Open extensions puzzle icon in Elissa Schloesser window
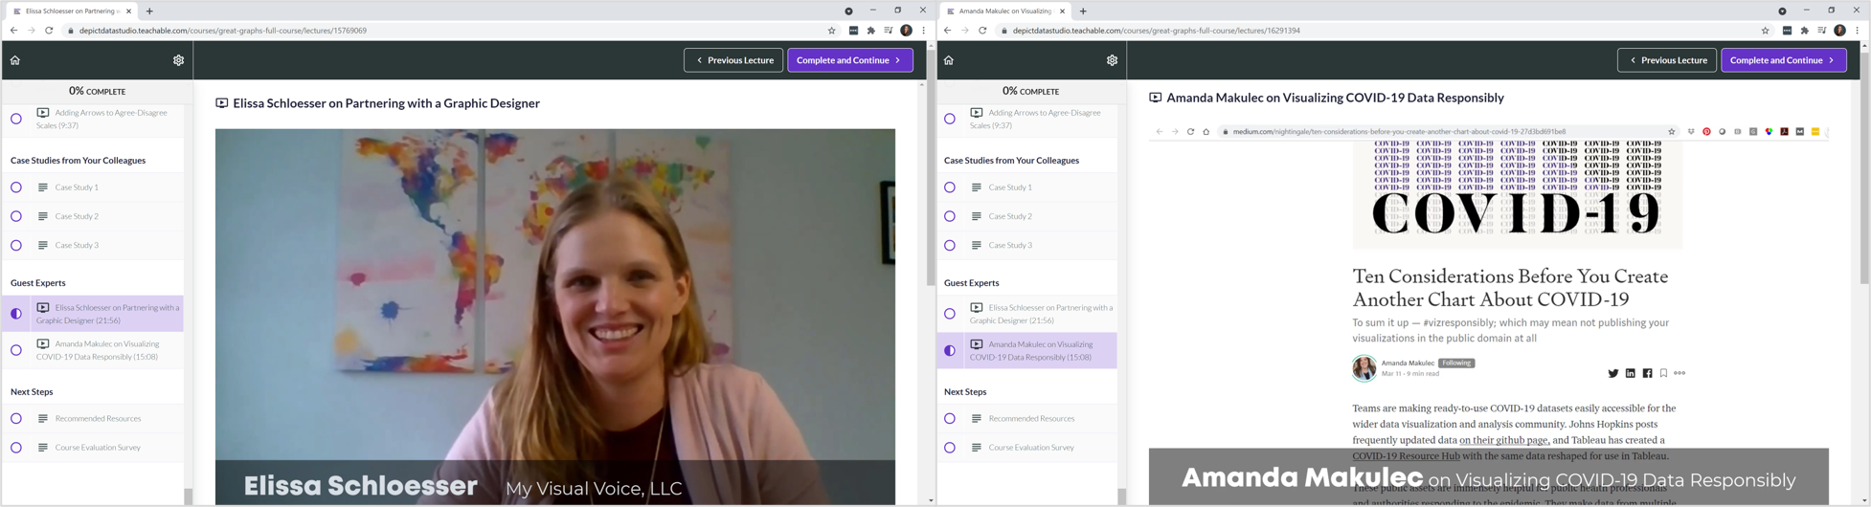The image size is (1871, 507). click(870, 31)
